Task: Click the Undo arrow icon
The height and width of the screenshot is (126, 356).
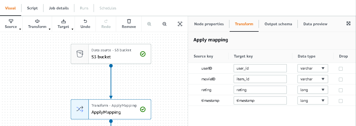Action: (85, 21)
